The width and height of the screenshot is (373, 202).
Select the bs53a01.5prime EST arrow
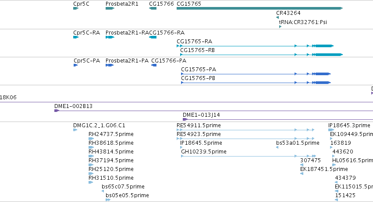(277, 147)
